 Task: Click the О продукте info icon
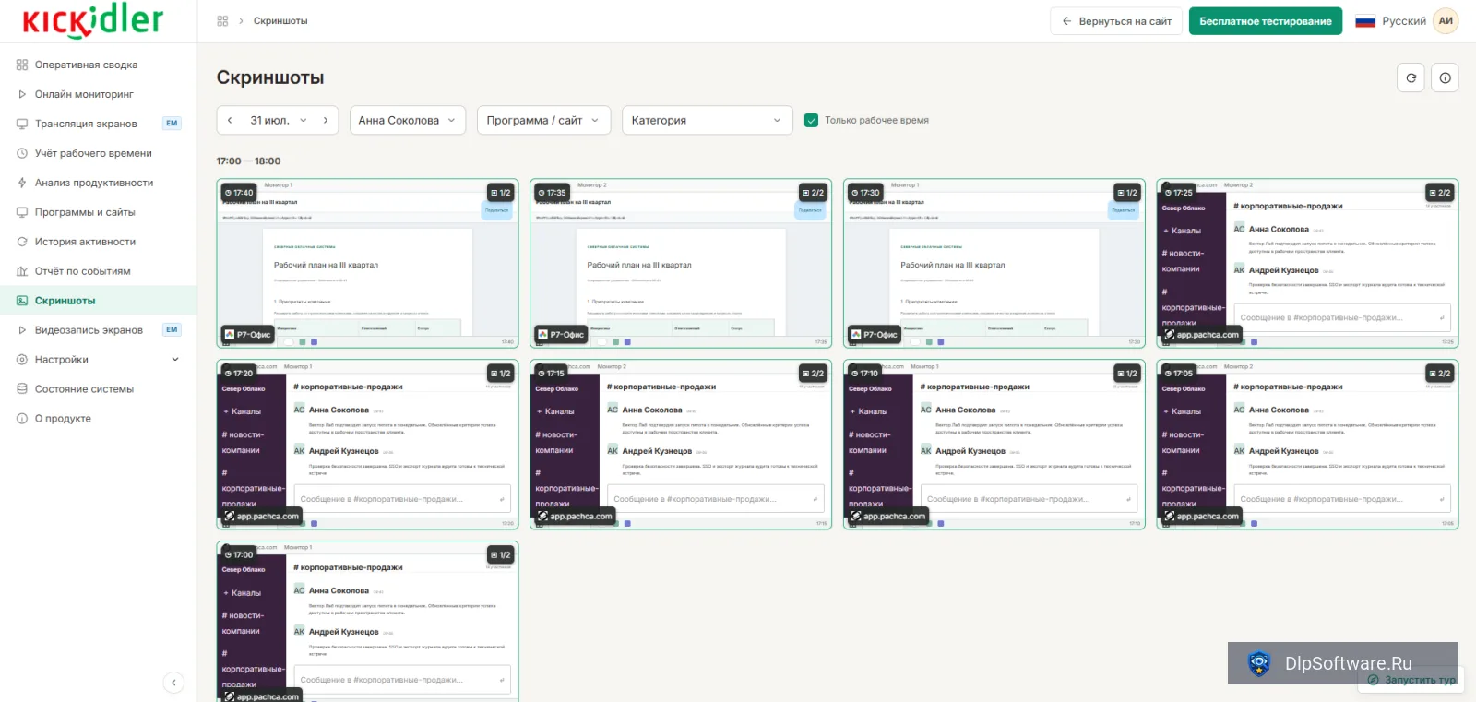pos(22,419)
